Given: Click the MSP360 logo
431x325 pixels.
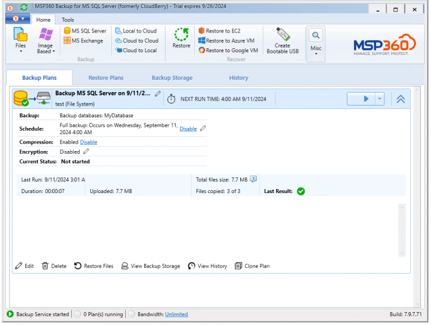Looking at the screenshot, I should [385, 44].
